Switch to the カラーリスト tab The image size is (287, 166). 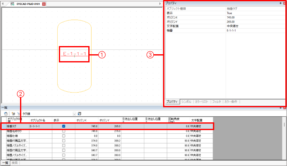point(202,101)
